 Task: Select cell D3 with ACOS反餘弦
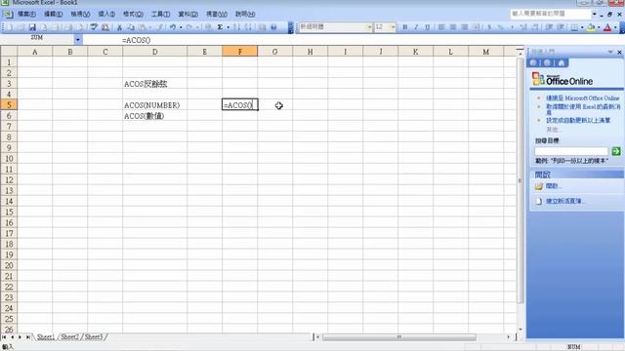154,84
